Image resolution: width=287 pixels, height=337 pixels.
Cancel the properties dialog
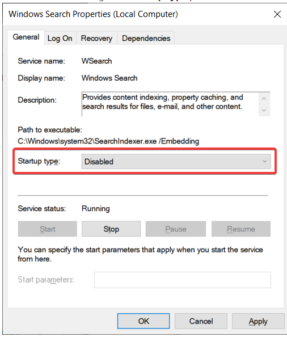pos(201,321)
